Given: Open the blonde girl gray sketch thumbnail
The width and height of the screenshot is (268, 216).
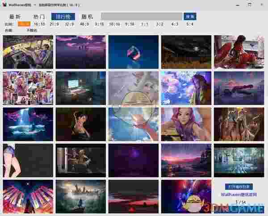Looking at the screenshot, I should [134, 88].
